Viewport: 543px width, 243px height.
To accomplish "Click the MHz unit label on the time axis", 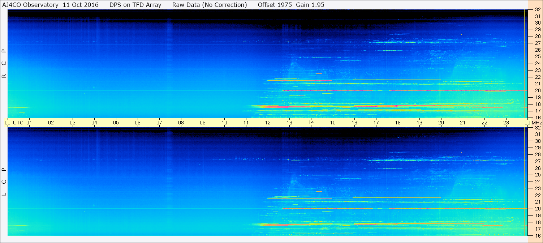I will [x=537, y=123].
